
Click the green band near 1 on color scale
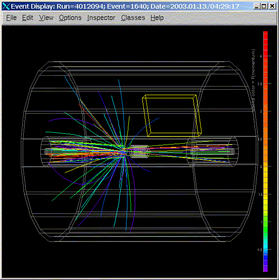[x=265, y=222]
